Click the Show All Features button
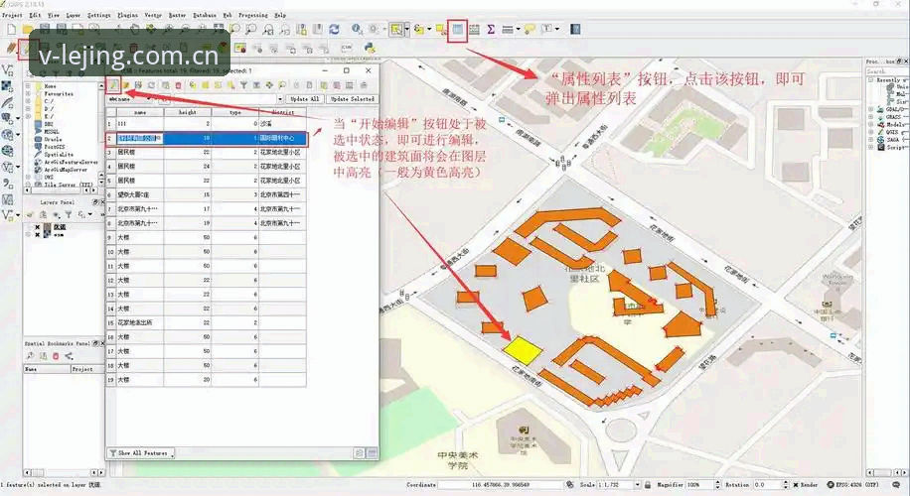Image resolution: width=910 pixels, height=496 pixels. pos(141,453)
